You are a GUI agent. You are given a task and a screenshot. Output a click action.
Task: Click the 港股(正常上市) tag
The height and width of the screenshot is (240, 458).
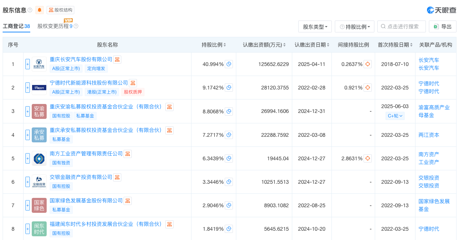(x=102, y=92)
